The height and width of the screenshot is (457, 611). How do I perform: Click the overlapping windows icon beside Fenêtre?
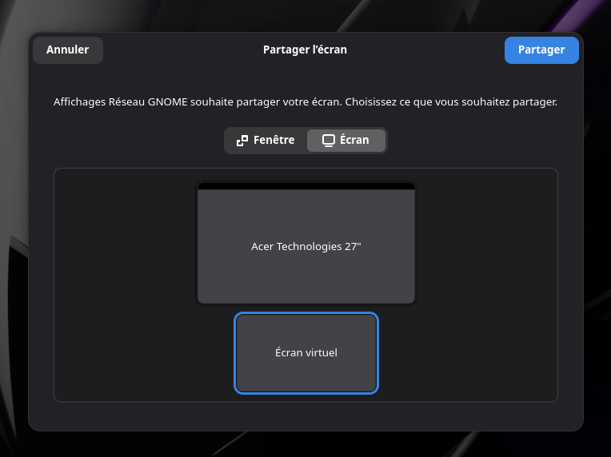(242, 141)
